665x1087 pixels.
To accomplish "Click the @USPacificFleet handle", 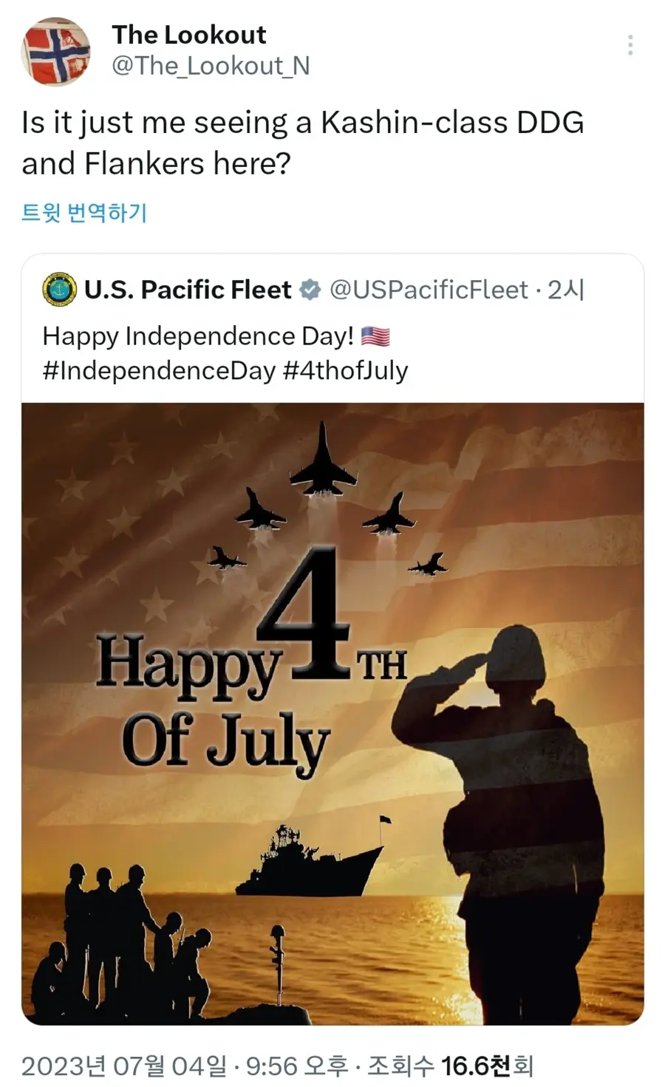I will click(429, 290).
